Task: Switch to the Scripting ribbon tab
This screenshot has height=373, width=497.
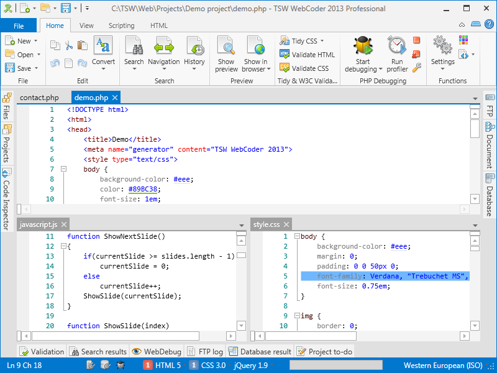Action: click(121, 25)
